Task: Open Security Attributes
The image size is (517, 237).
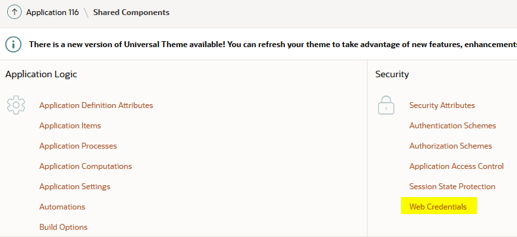Action: click(x=442, y=105)
